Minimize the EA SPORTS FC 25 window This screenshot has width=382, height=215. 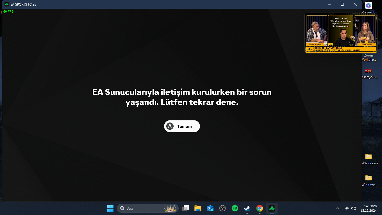[329, 4]
